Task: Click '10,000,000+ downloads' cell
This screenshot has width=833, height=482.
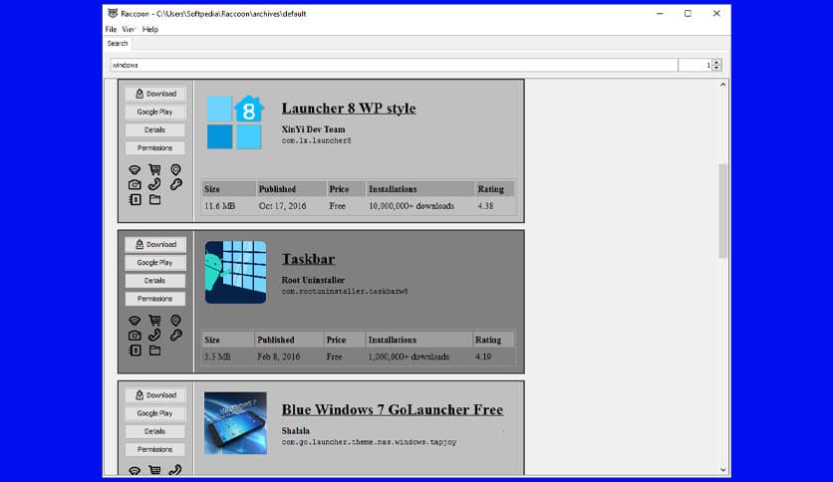Action: (412, 206)
